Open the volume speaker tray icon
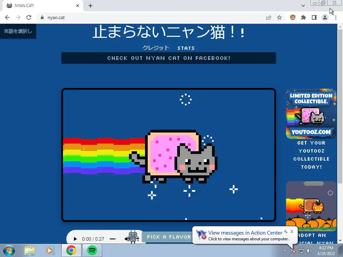The image size is (343, 257). [x=309, y=251]
